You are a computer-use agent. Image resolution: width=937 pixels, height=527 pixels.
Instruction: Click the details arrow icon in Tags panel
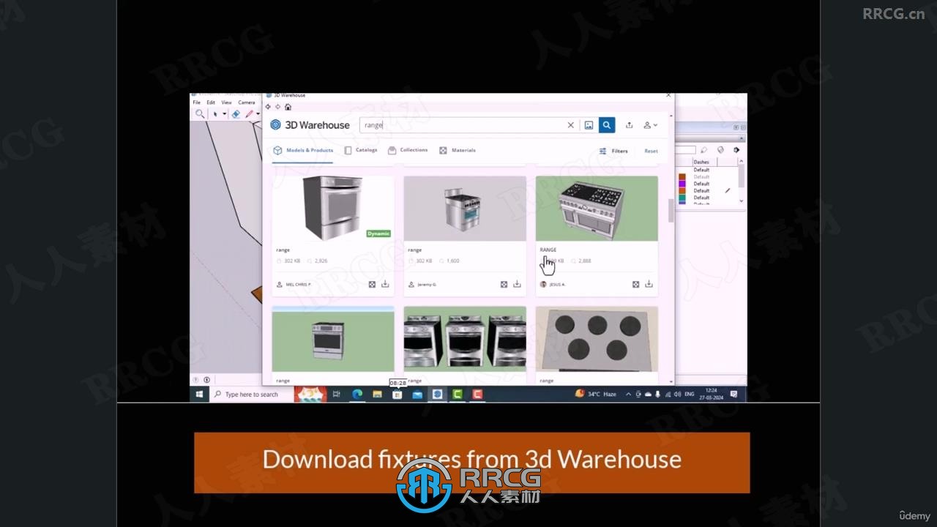(736, 150)
